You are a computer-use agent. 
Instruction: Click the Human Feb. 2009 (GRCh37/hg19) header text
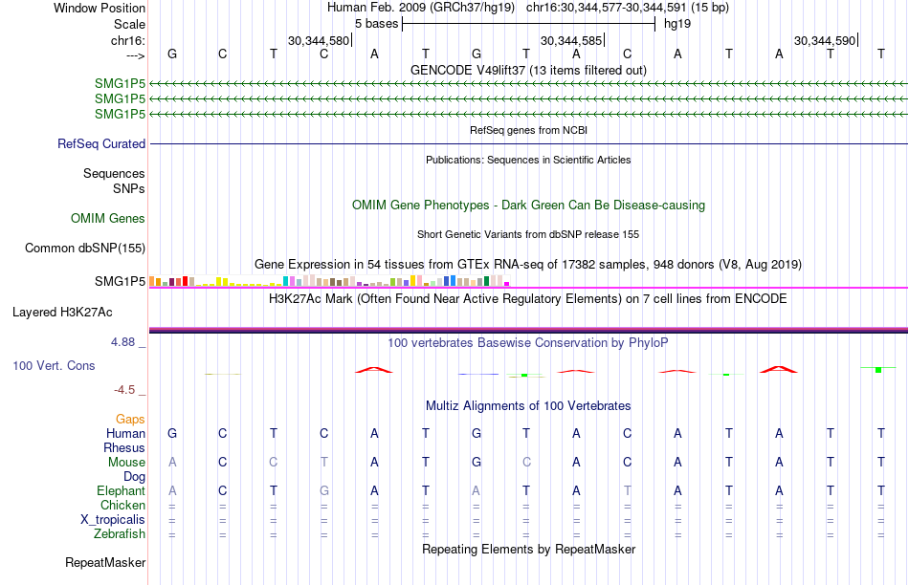[421, 8]
